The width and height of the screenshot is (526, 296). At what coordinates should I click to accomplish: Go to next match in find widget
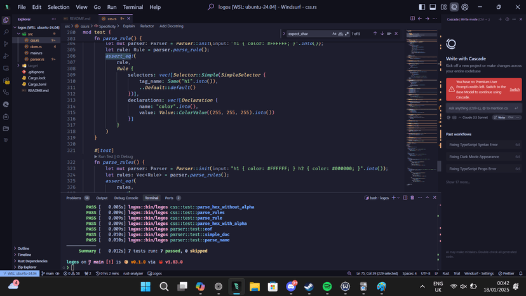(382, 33)
